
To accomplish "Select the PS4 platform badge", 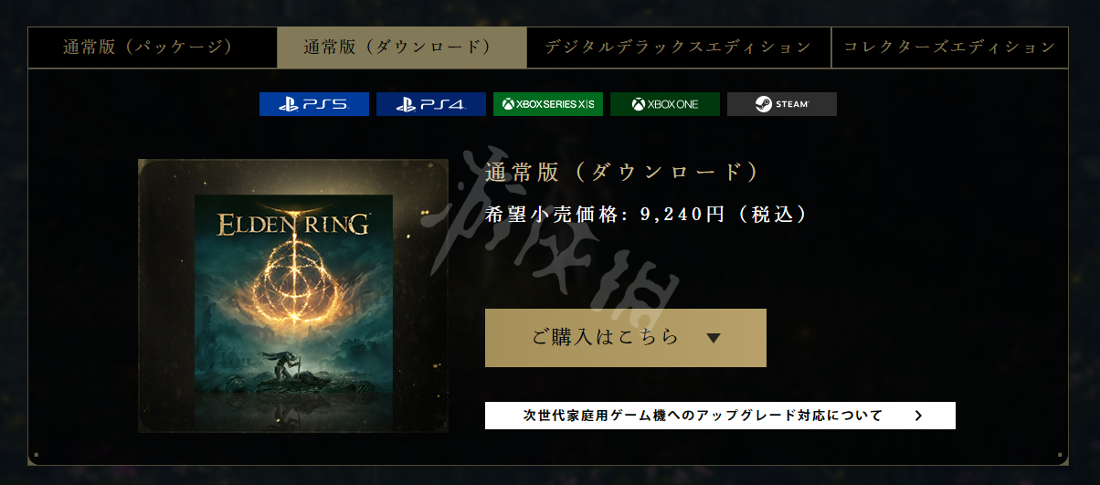I will click(430, 104).
